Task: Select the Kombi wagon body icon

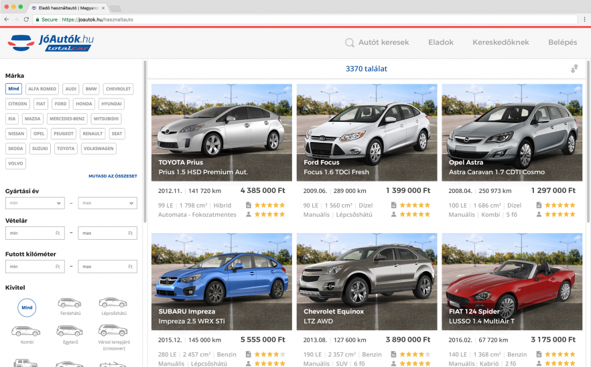Action: point(25,332)
